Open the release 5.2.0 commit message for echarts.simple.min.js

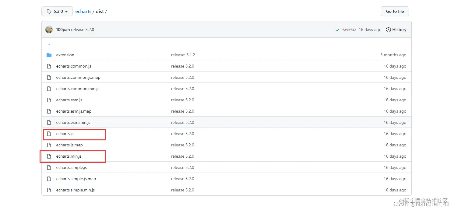(x=183, y=190)
